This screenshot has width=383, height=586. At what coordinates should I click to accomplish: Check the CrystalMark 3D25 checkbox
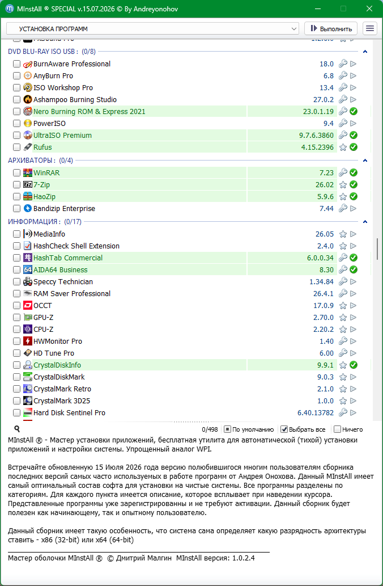(x=16, y=401)
